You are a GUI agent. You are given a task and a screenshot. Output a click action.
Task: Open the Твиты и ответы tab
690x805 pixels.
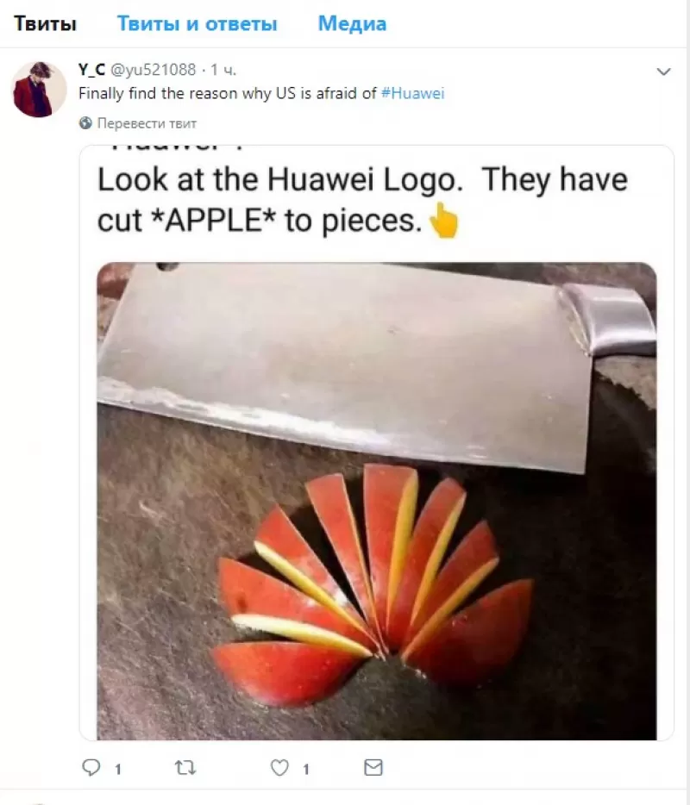[x=198, y=23]
